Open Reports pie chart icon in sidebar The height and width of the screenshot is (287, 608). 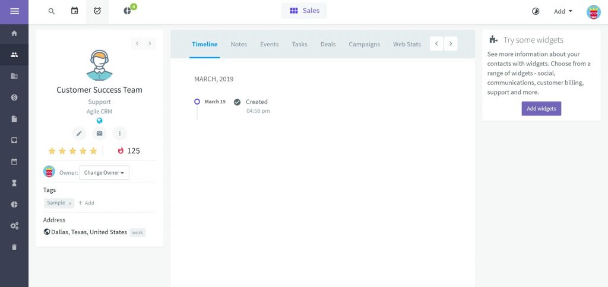14,204
